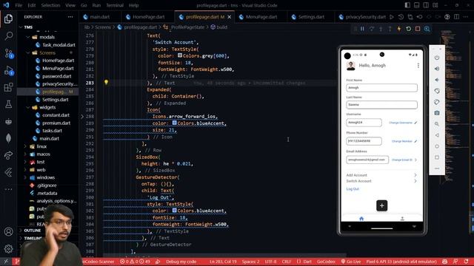Tap Change Number link in phone app

402,141
